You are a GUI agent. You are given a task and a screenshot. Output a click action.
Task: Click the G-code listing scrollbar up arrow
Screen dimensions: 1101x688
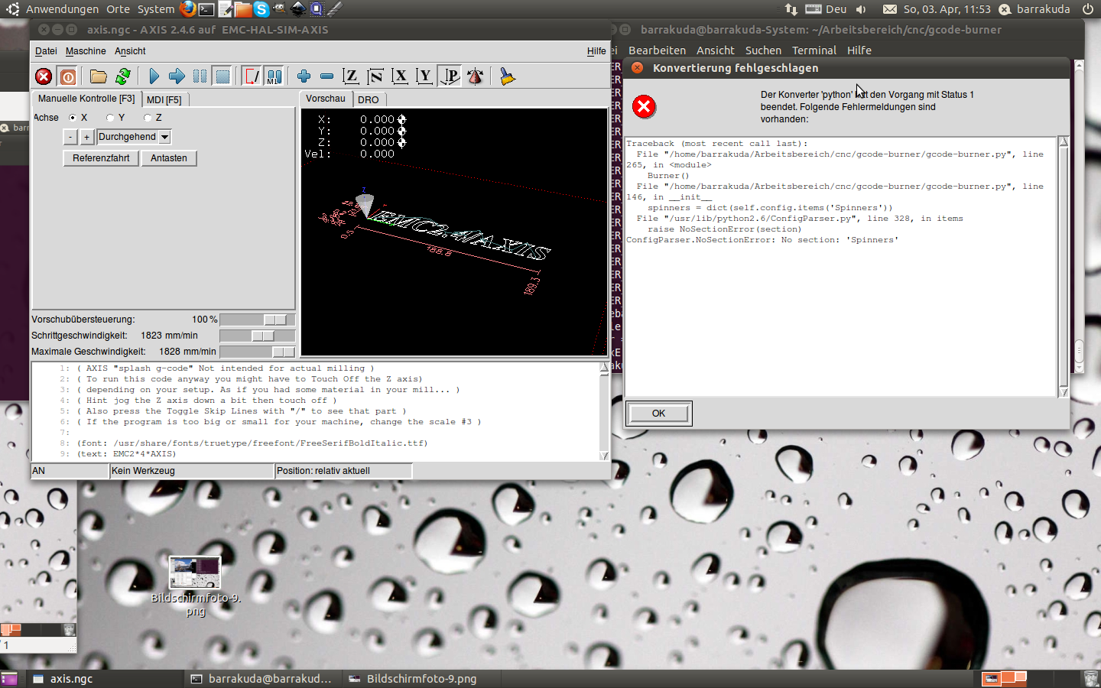(604, 368)
